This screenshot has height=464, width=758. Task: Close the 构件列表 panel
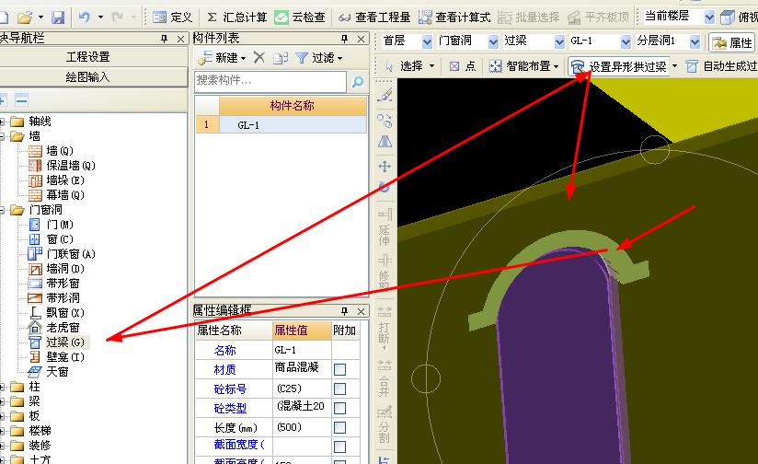tap(362, 39)
